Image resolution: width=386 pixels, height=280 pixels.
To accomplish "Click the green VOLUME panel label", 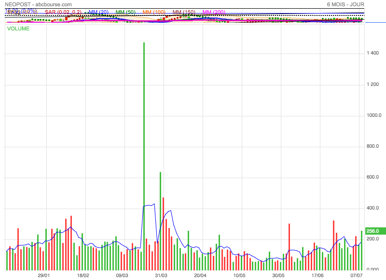I will [18, 28].
